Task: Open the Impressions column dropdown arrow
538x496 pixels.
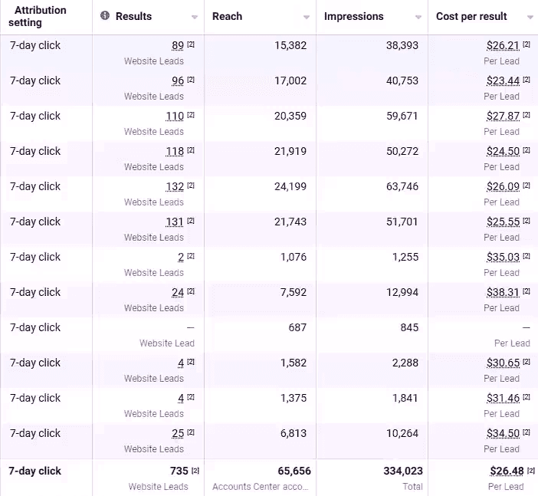Action: [418, 17]
